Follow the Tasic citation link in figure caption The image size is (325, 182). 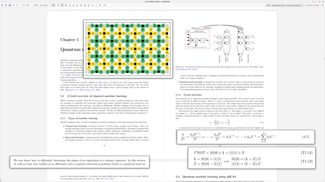tap(219, 68)
